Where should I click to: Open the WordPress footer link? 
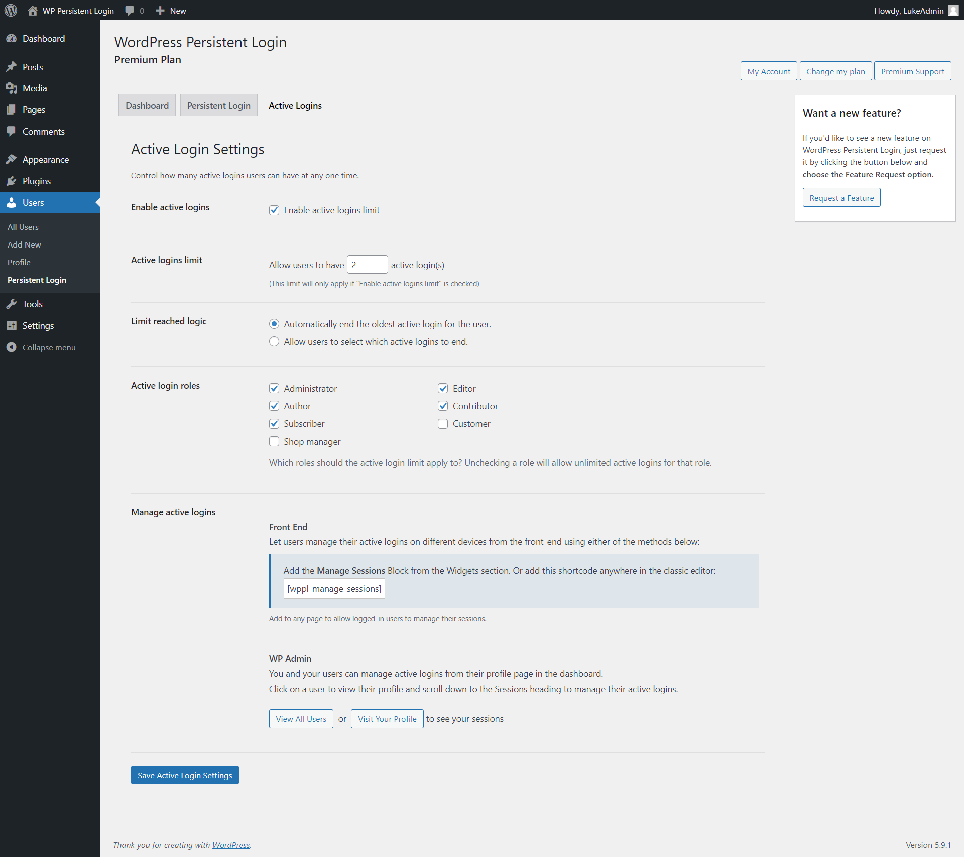pyautogui.click(x=231, y=845)
